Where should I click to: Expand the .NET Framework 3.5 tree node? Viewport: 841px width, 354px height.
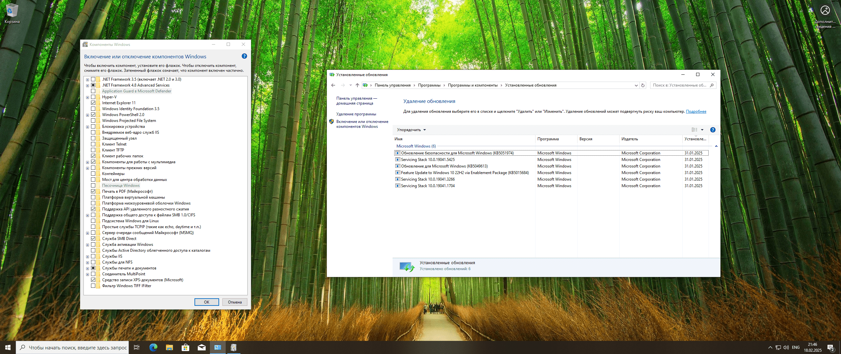pyautogui.click(x=87, y=80)
